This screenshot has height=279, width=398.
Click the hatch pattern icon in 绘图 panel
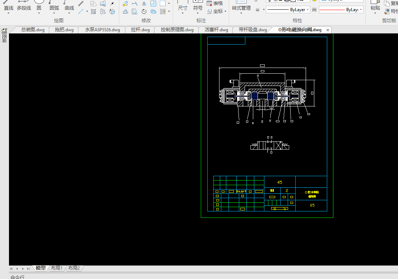click(93, 12)
